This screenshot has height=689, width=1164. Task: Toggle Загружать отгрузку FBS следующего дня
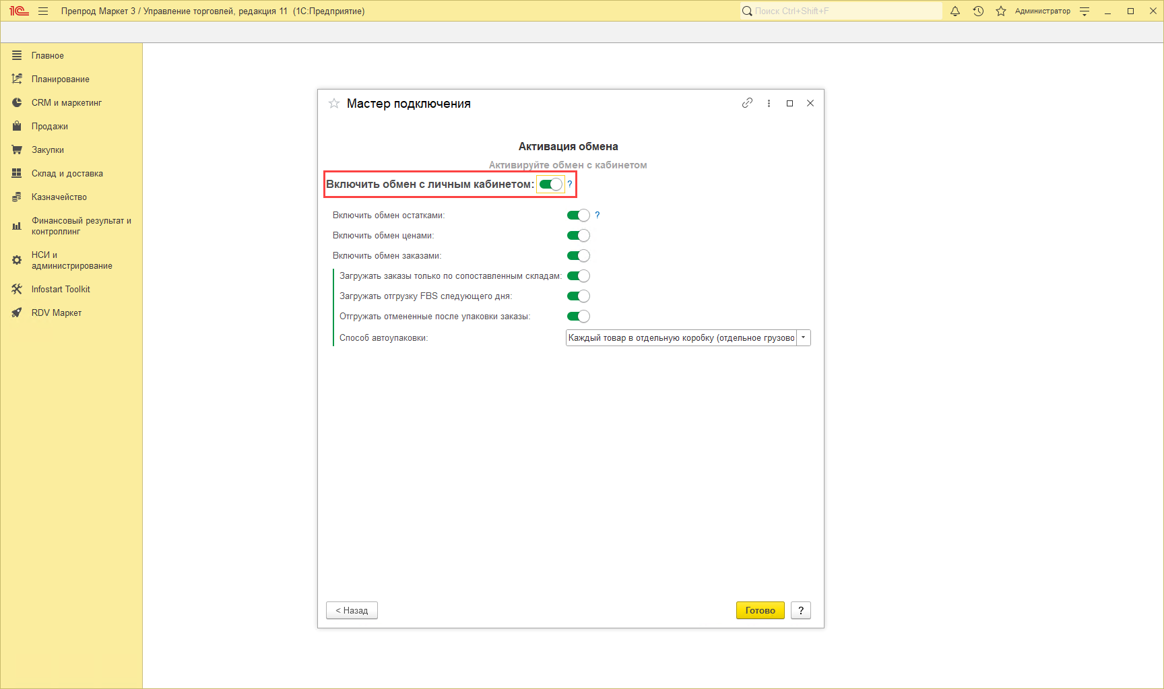tap(578, 296)
